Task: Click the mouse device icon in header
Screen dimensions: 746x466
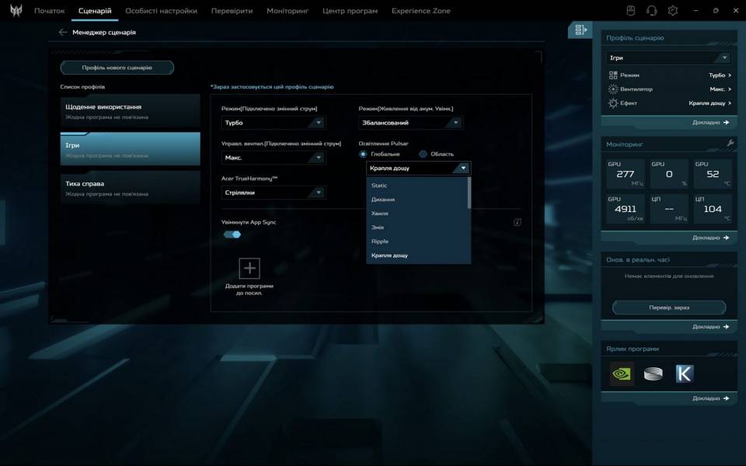Action: [x=632, y=11]
